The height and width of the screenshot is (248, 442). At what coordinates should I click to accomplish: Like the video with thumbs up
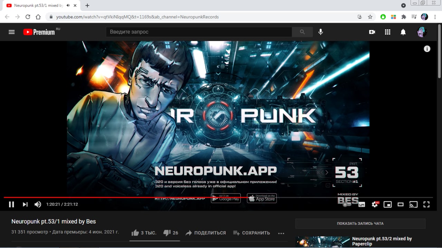tap(144, 233)
